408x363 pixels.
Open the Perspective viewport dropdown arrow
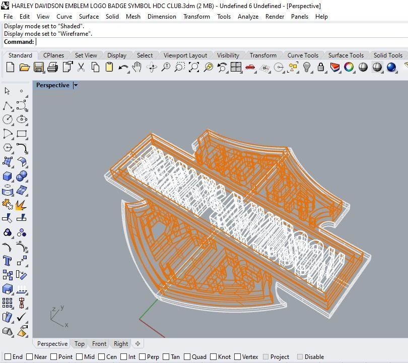pos(76,85)
